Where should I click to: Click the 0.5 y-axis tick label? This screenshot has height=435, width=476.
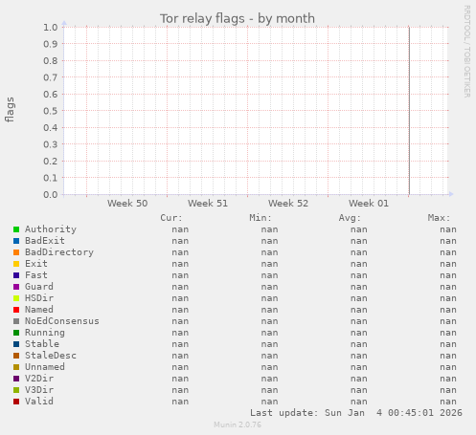click(x=51, y=111)
